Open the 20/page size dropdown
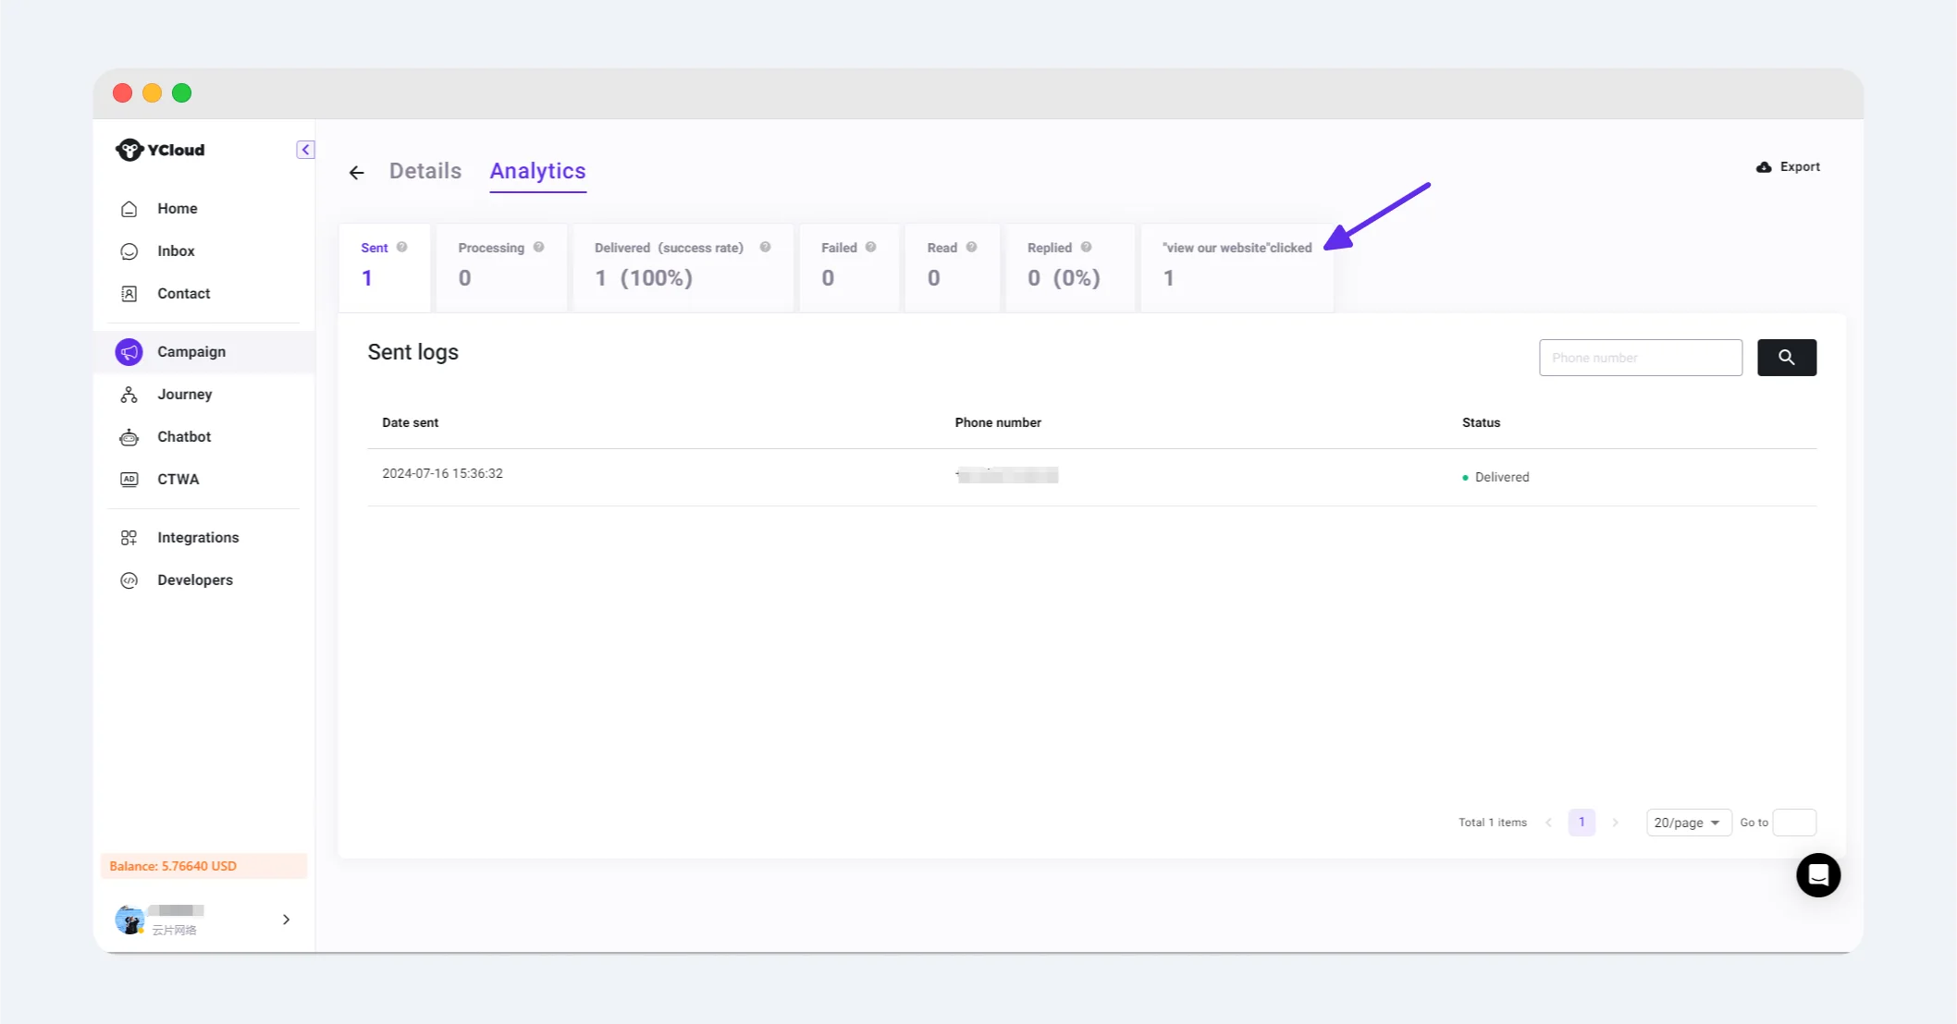Image resolution: width=1957 pixels, height=1024 pixels. pos(1688,823)
